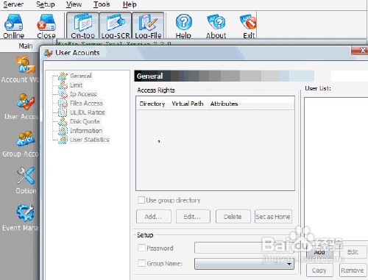
Task: Click the Set as Home button
Action: 273,217
